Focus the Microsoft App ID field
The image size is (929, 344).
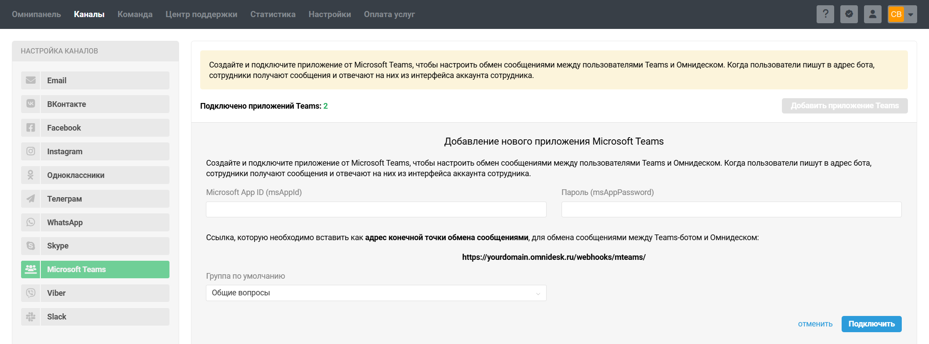point(376,209)
